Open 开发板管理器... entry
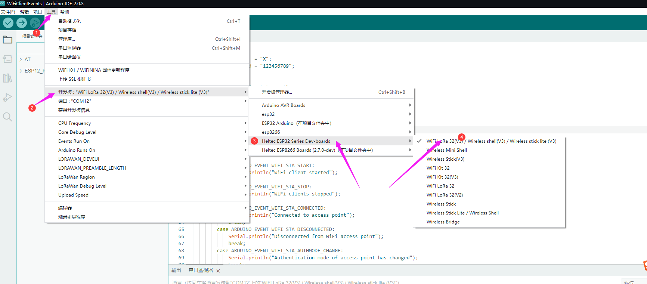The width and height of the screenshot is (647, 284). 331,92
